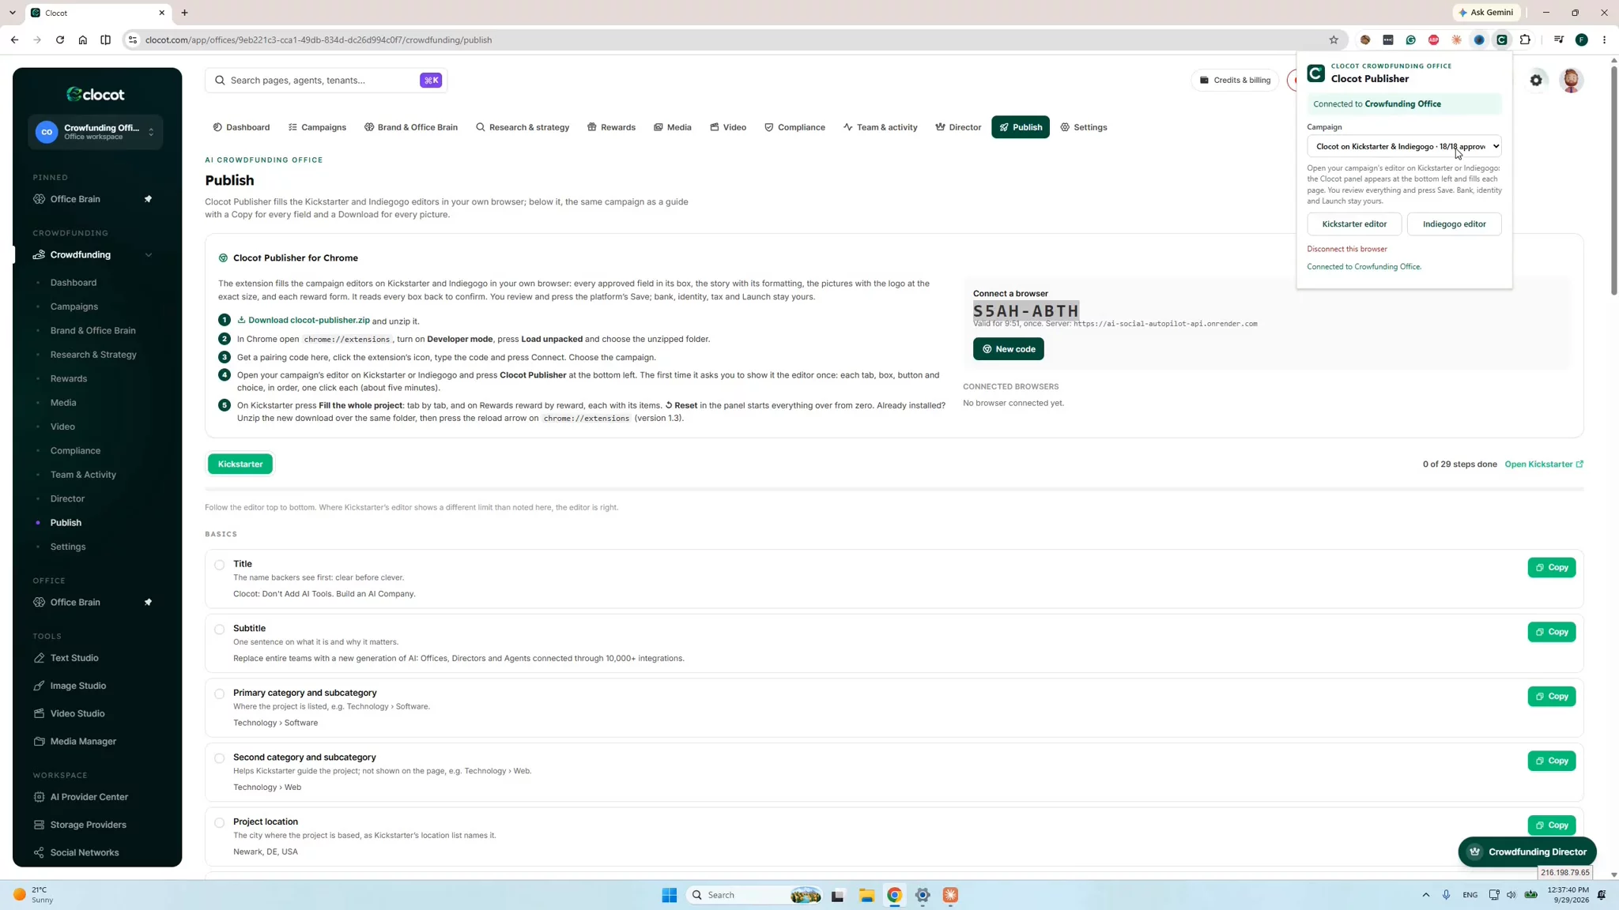Open the user profile avatar
Screen dimensions: 1619x910
click(1571, 80)
